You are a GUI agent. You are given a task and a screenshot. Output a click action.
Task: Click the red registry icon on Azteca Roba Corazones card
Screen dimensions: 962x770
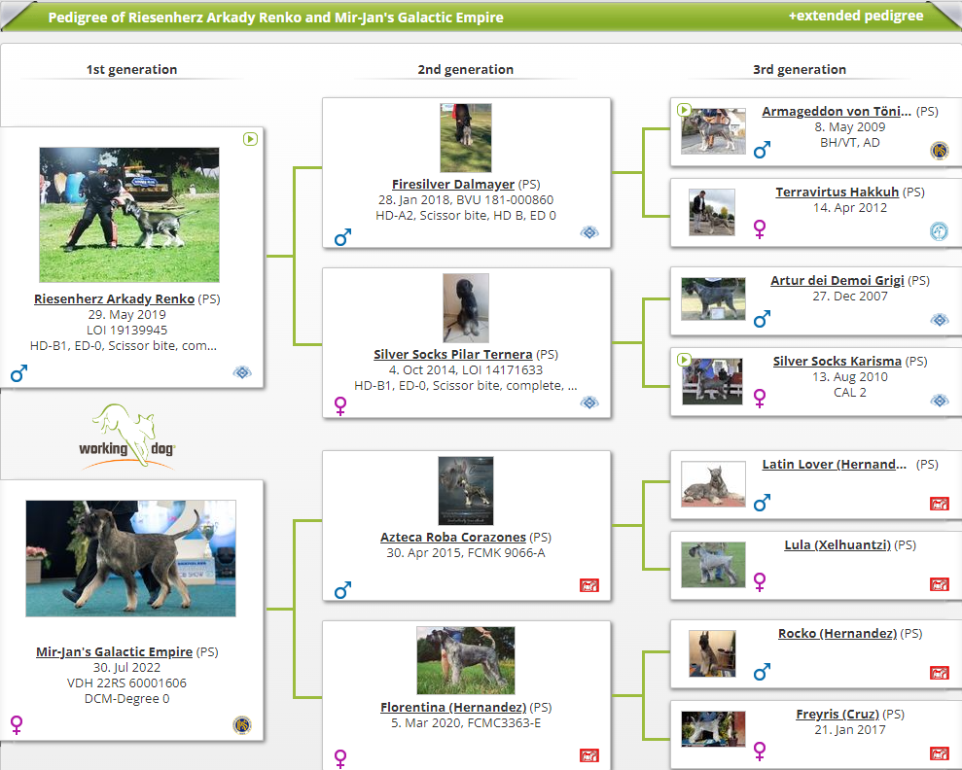(589, 585)
